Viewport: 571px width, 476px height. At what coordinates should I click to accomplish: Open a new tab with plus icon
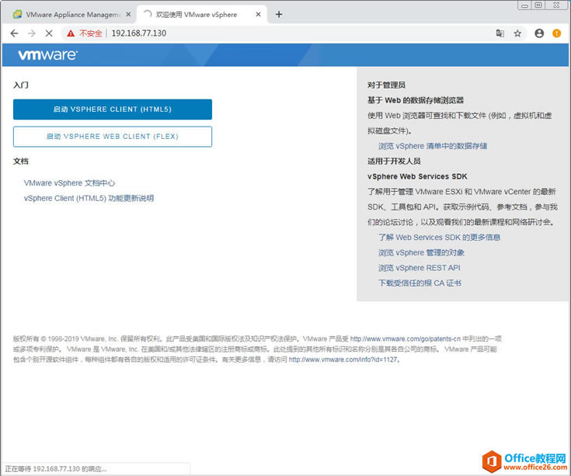(x=279, y=15)
